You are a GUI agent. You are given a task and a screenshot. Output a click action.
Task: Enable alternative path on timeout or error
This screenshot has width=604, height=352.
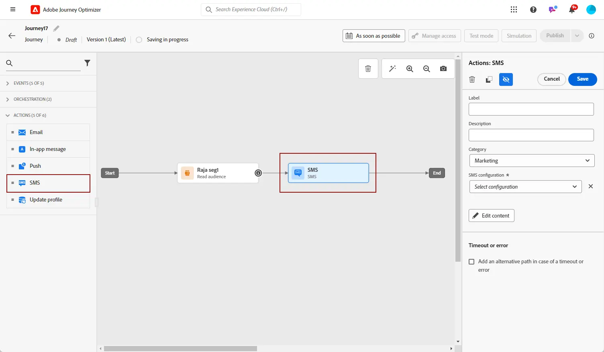(471, 262)
